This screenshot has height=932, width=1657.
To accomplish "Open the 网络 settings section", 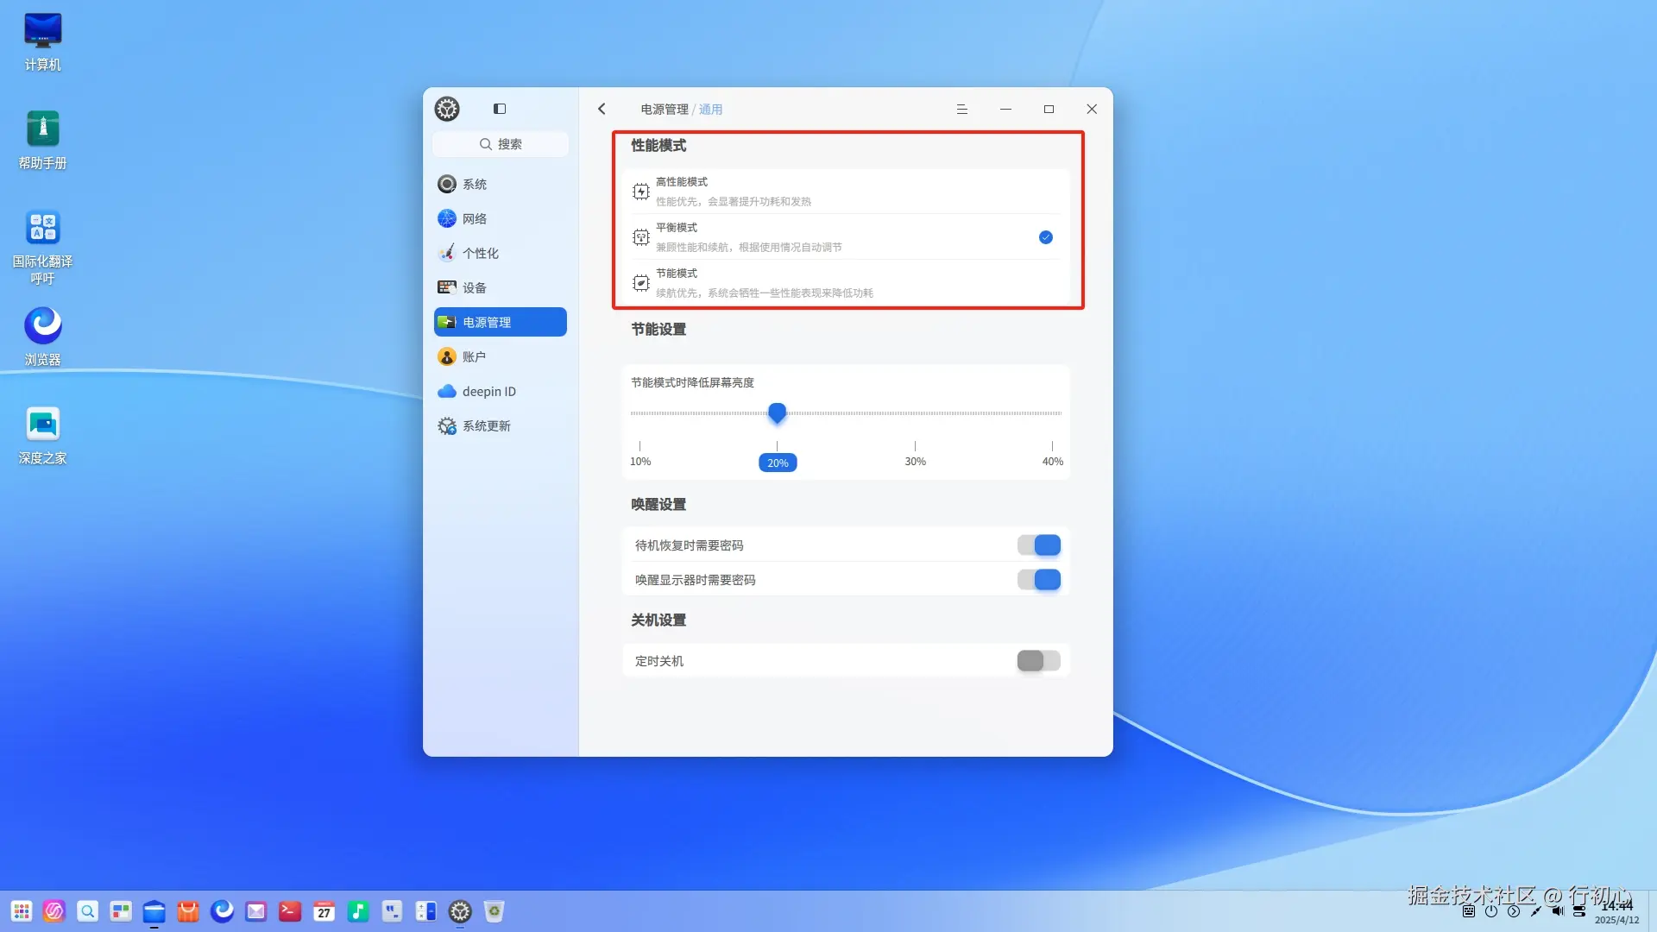I will click(501, 218).
